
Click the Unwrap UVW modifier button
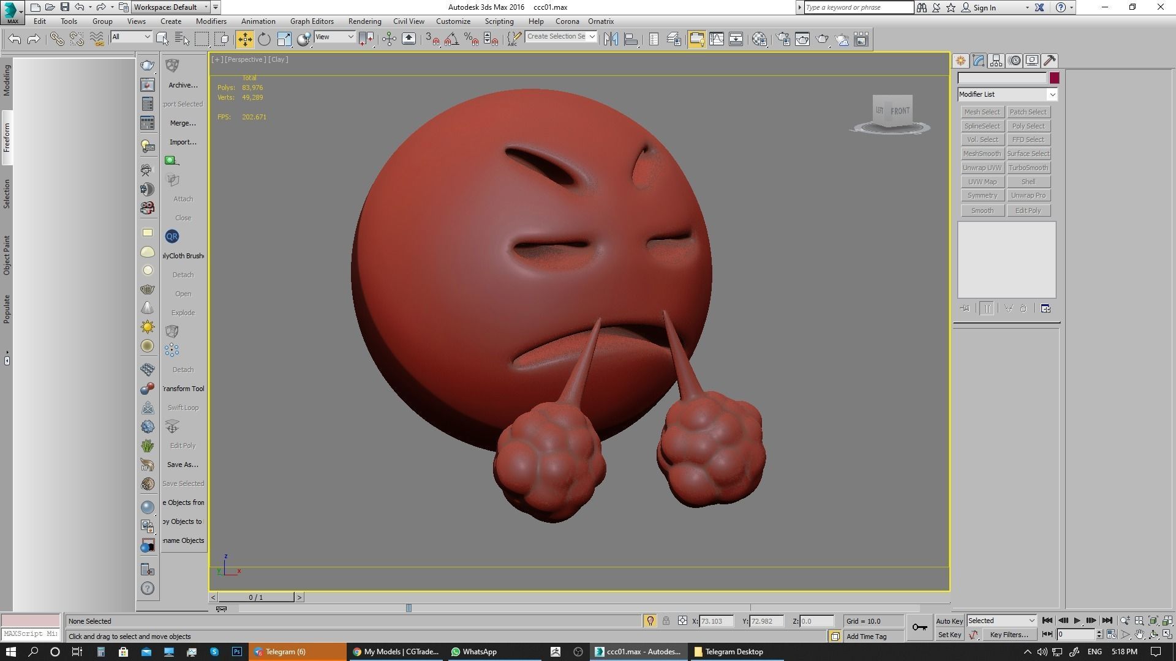[x=982, y=168]
